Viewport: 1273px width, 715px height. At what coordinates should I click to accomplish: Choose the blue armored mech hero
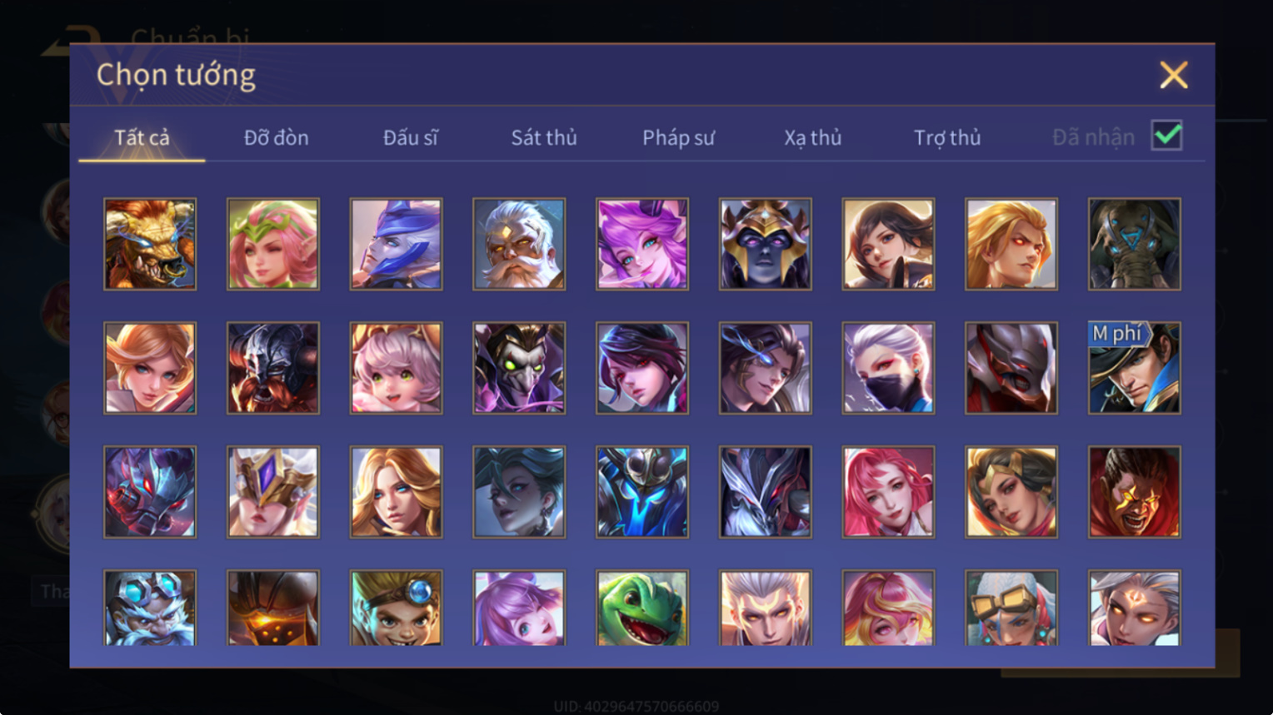click(642, 492)
